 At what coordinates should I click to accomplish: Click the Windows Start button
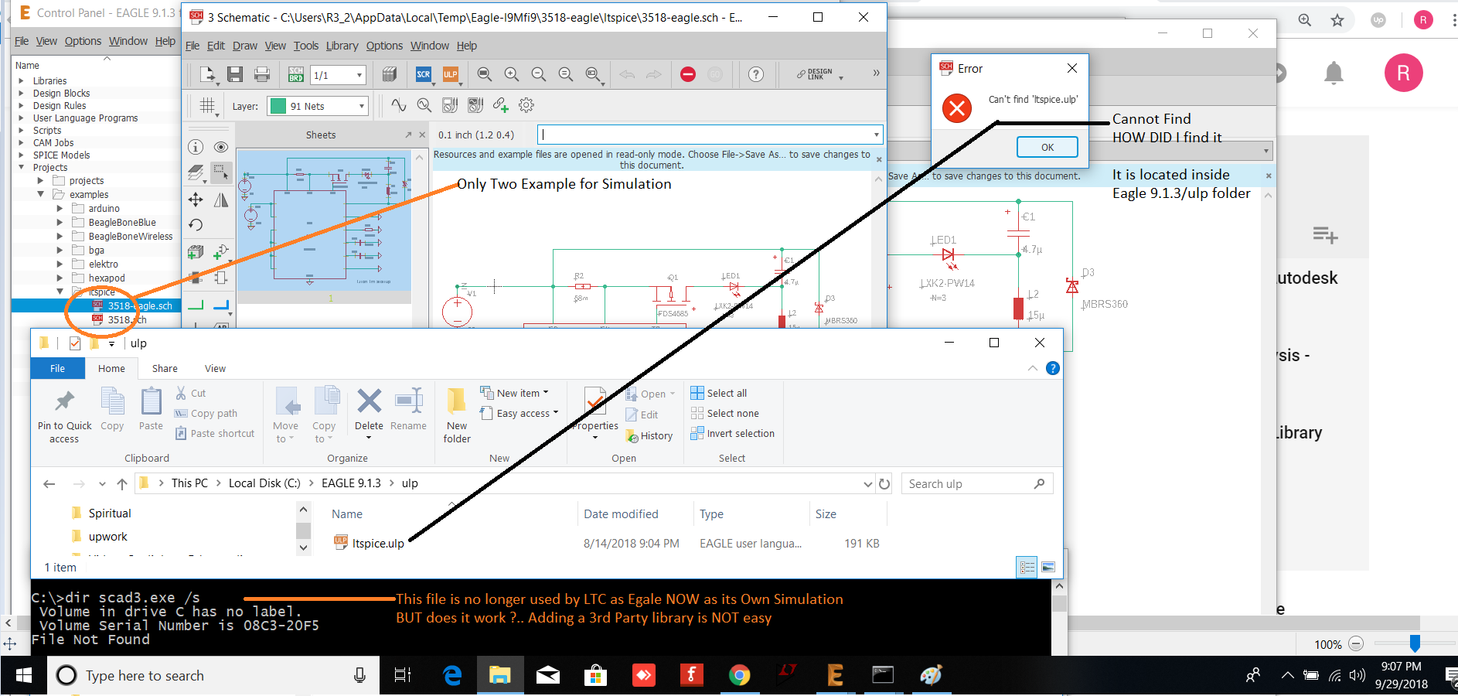tap(23, 675)
